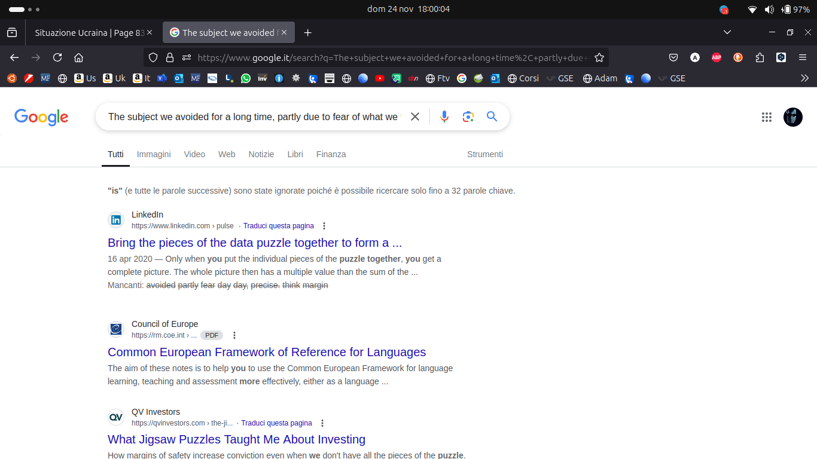Switch to the Situazione Ucraina tab

point(89,33)
